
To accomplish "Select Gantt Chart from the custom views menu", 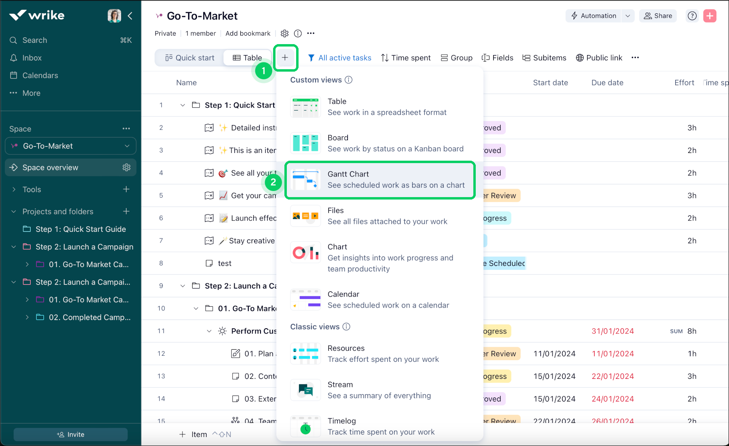I will point(379,180).
